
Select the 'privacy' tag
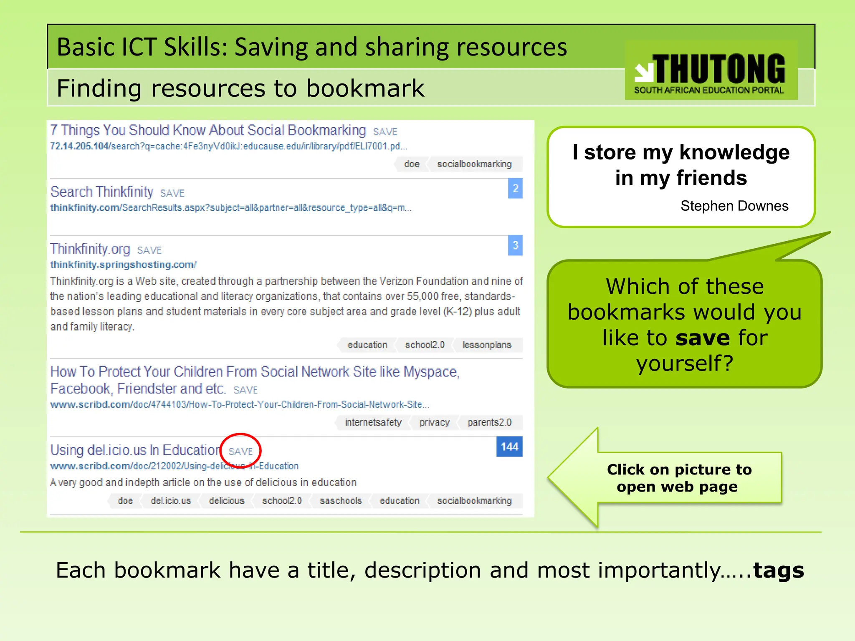[435, 423]
